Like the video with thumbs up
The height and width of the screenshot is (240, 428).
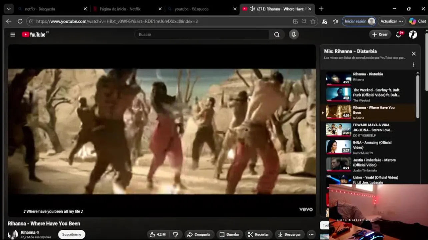(158, 234)
